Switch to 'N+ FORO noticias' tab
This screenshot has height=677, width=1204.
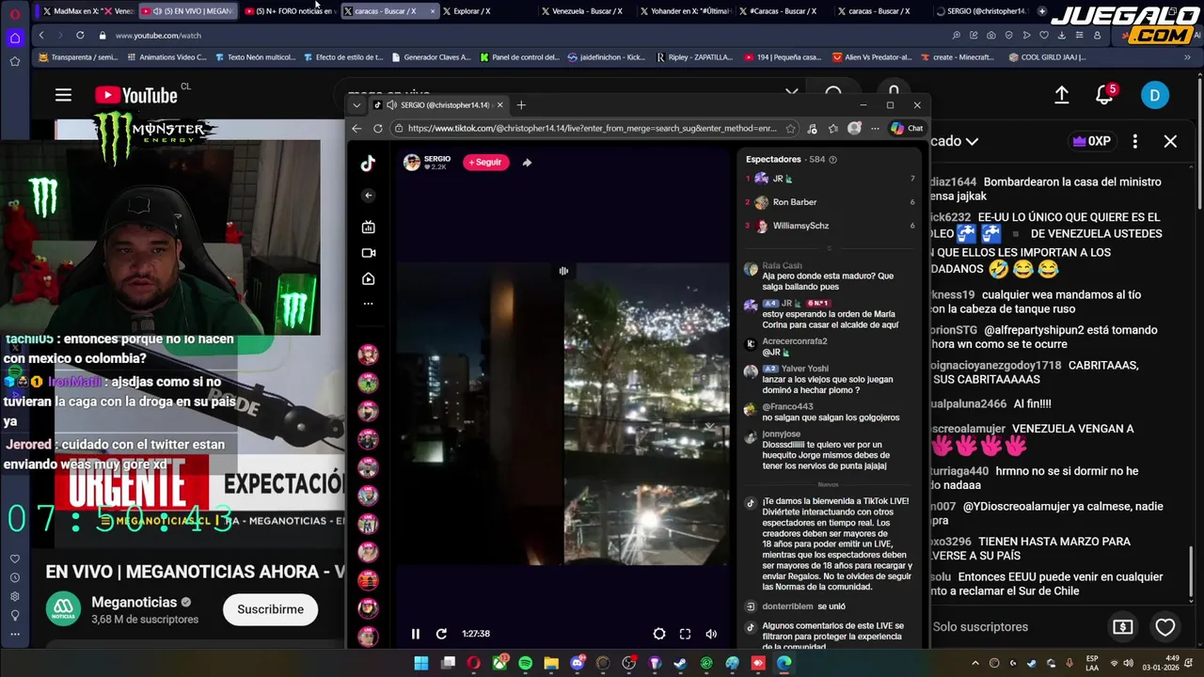point(288,11)
